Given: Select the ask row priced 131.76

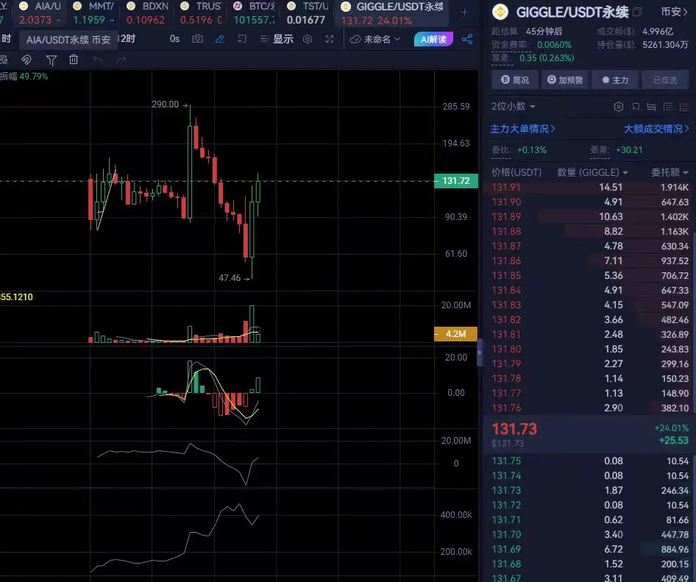Looking at the screenshot, I should point(590,408).
